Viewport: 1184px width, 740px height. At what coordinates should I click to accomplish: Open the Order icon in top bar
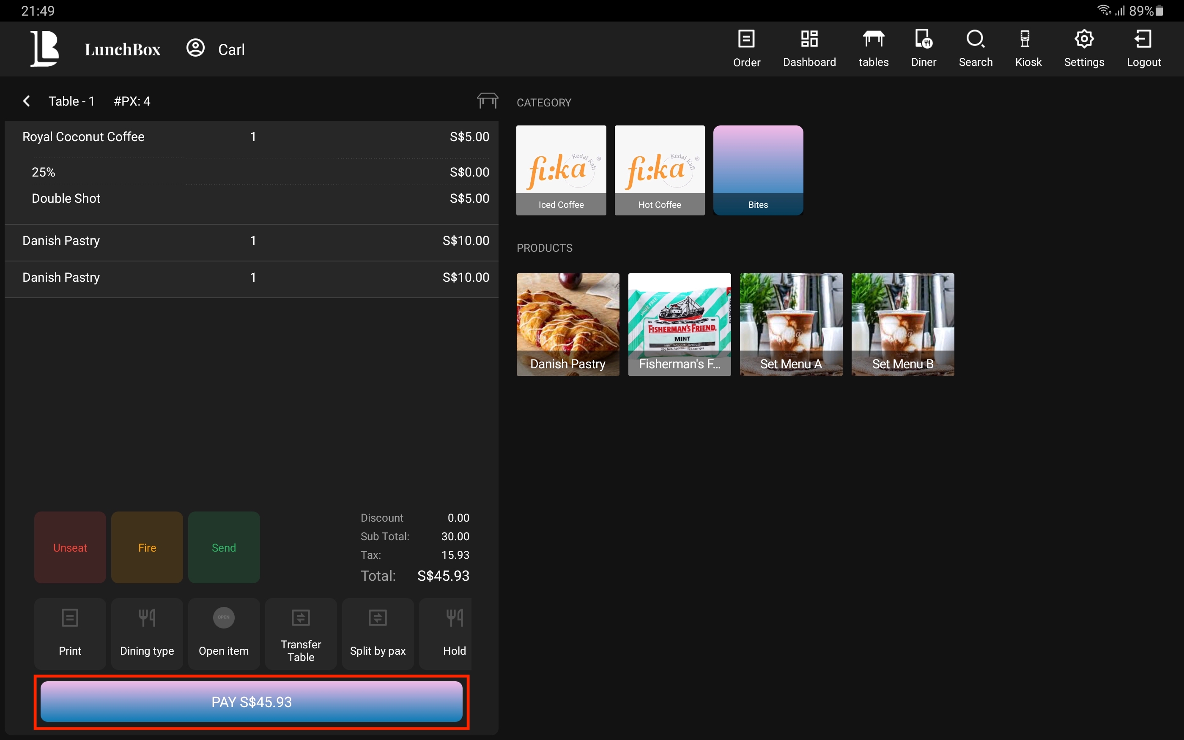[746, 48]
